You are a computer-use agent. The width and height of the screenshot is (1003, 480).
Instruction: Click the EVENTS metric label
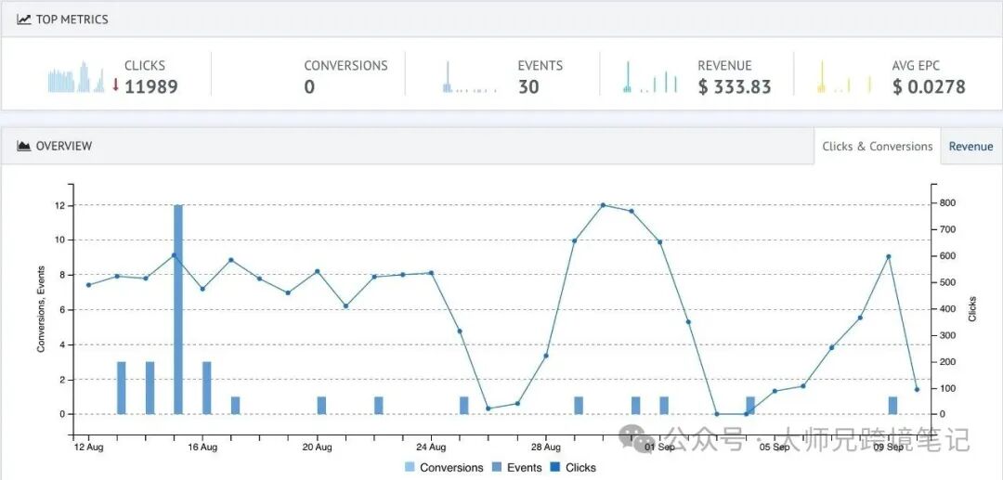(x=541, y=66)
